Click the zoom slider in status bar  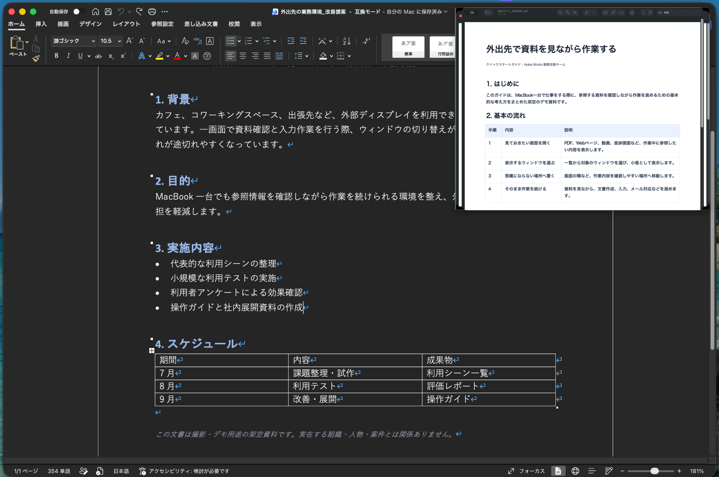(x=651, y=471)
